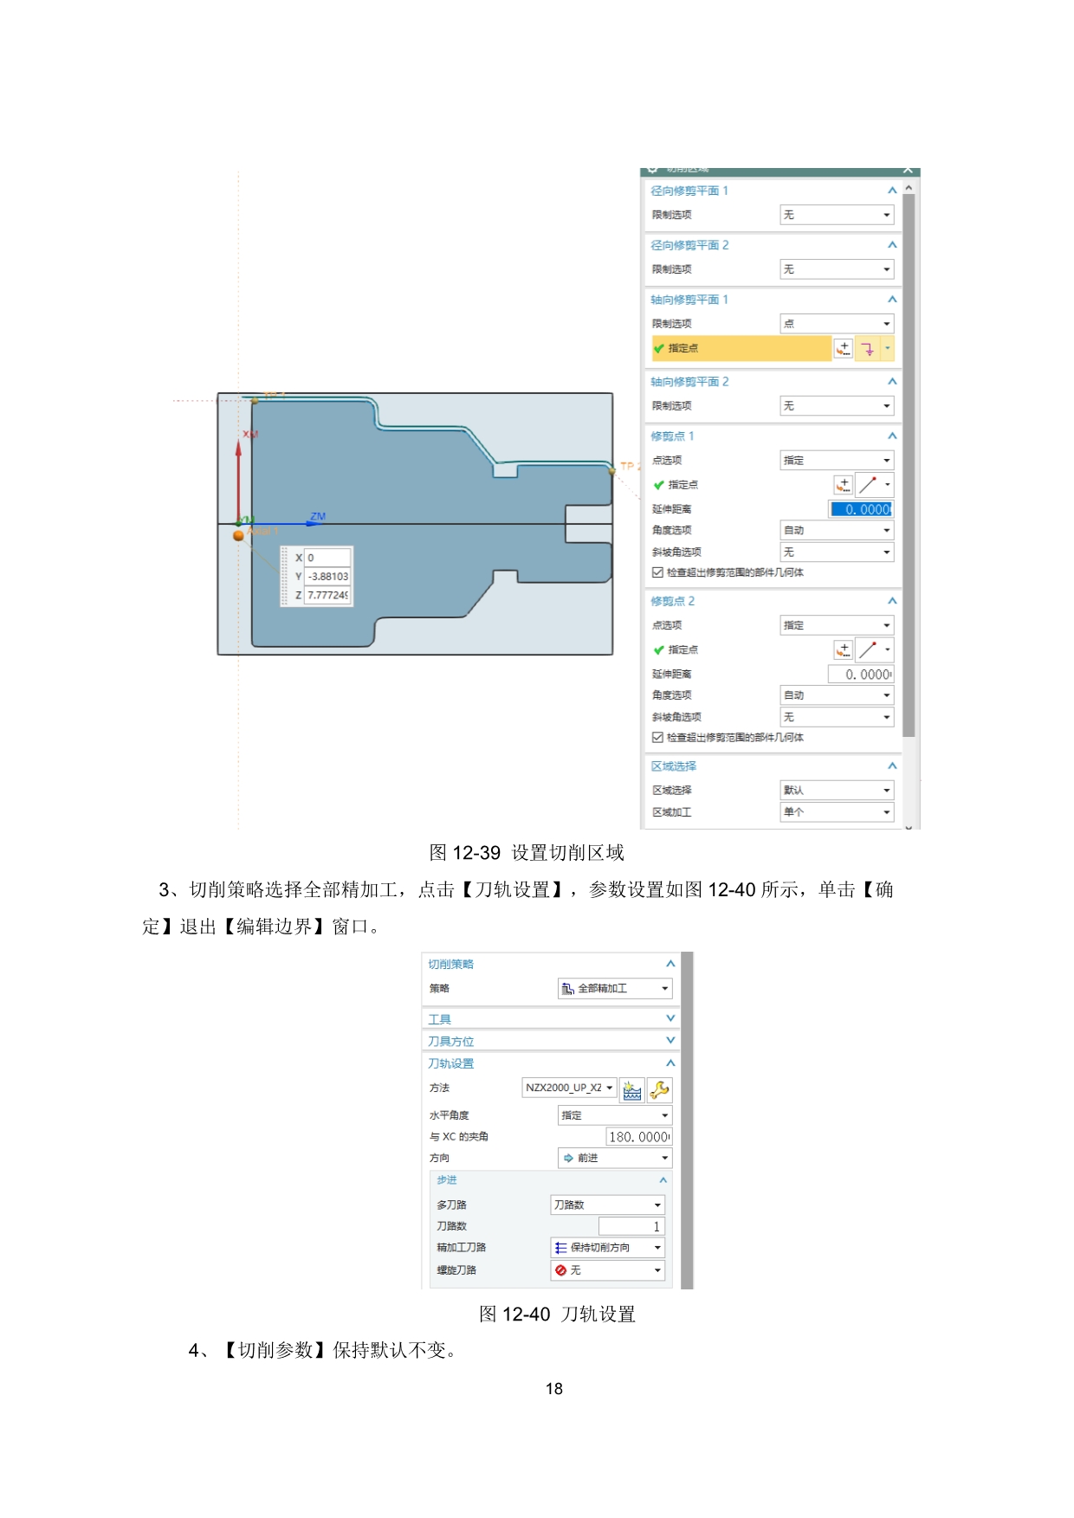Image resolution: width=1074 pixels, height=1518 pixels.
Task: Collapse the 修剪点 2 section
Action: 892,601
